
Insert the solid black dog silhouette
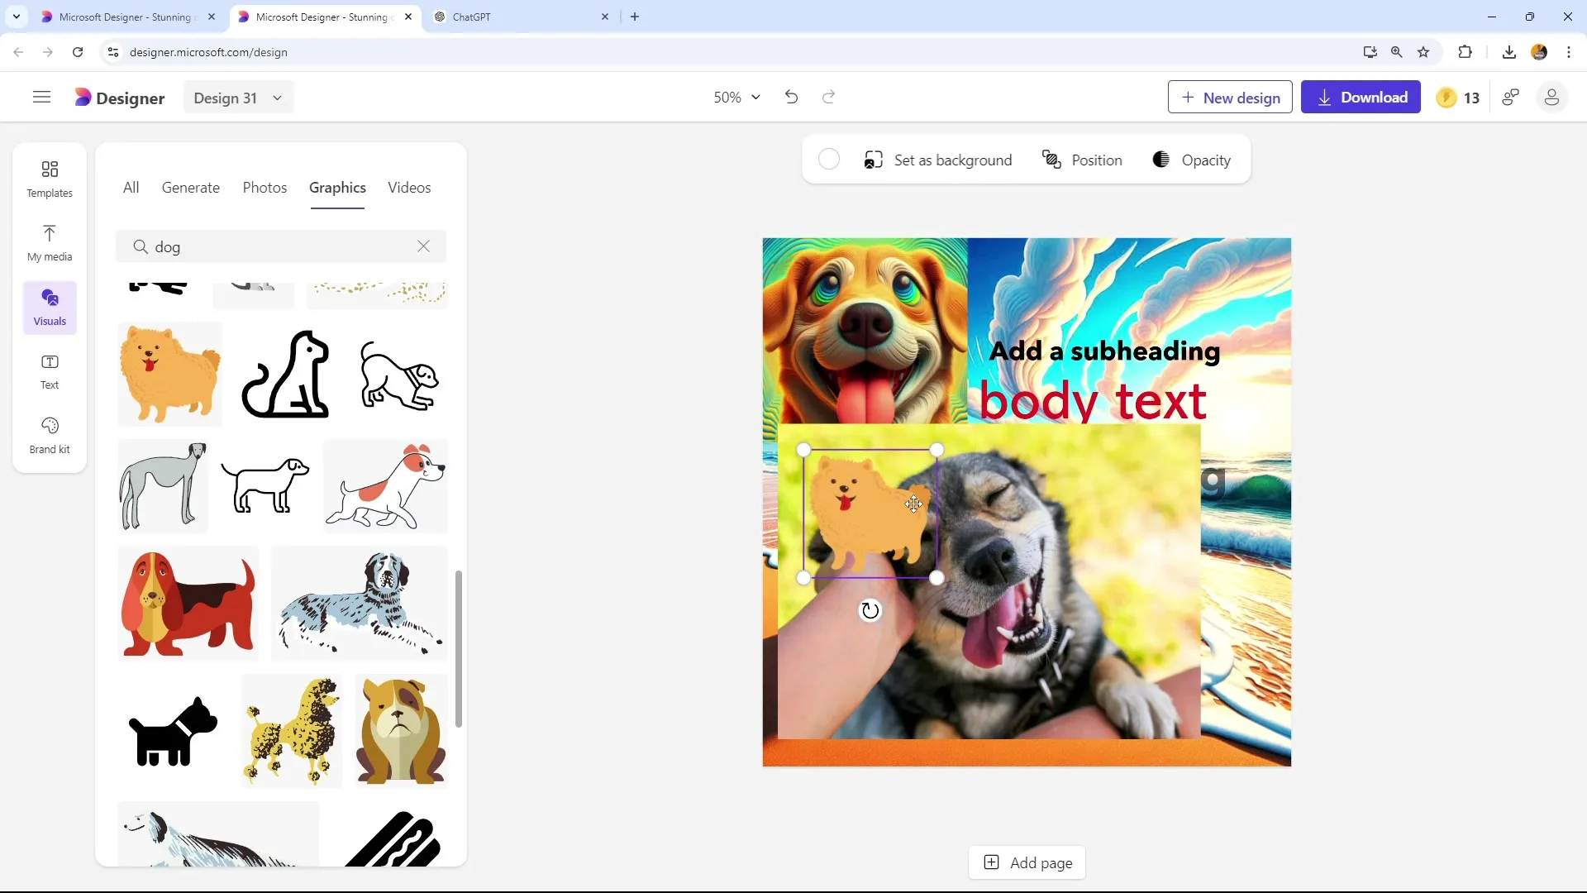click(x=173, y=731)
